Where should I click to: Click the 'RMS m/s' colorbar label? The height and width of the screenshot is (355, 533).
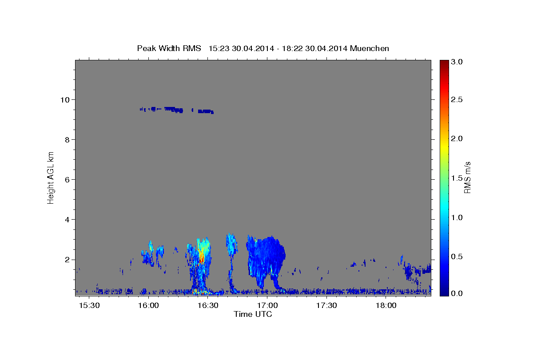click(x=467, y=177)
